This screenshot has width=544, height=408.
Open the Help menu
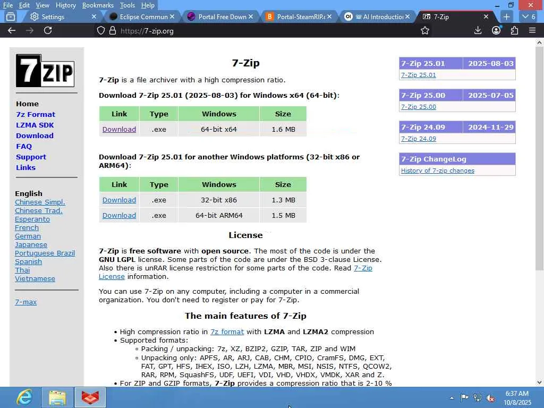point(148,5)
